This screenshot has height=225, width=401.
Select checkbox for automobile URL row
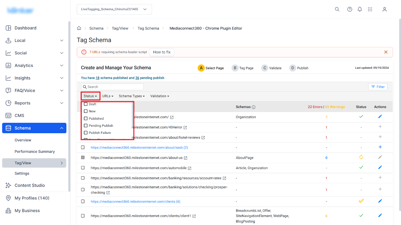(83, 168)
